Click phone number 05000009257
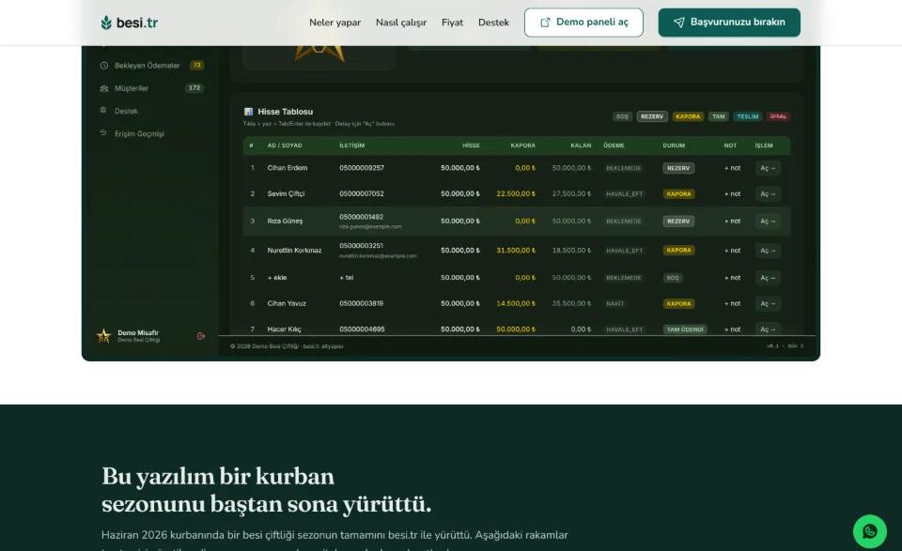 click(x=362, y=168)
